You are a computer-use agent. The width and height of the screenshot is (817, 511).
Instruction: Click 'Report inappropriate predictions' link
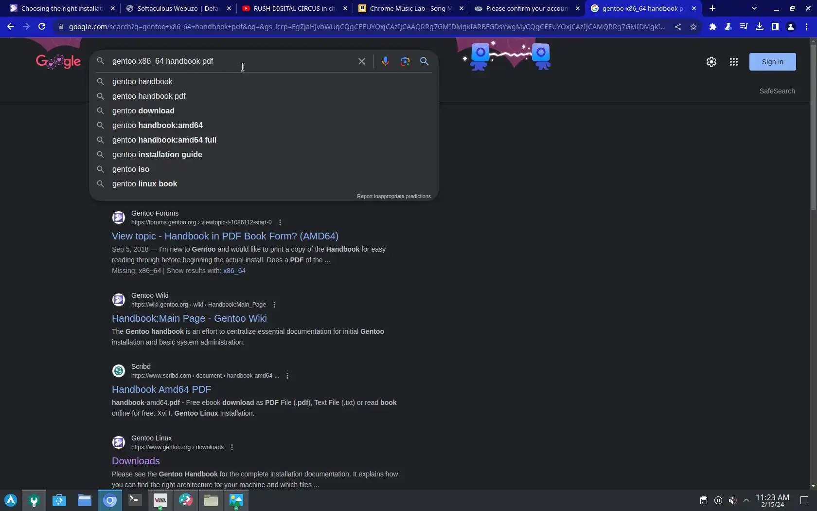393,197
